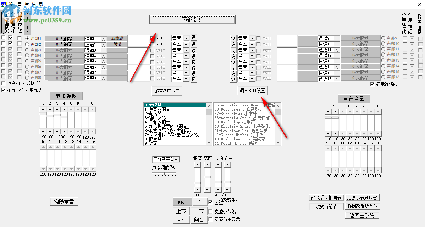
Task: Click the 0-大钢琴 instrument button for 声部1
Action: pyautogui.click(x=64, y=39)
